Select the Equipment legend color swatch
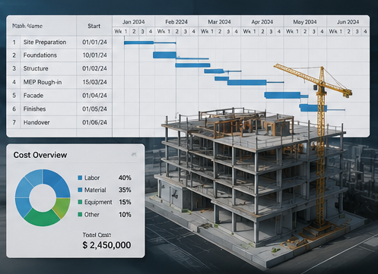The image size is (378, 274). point(80,202)
